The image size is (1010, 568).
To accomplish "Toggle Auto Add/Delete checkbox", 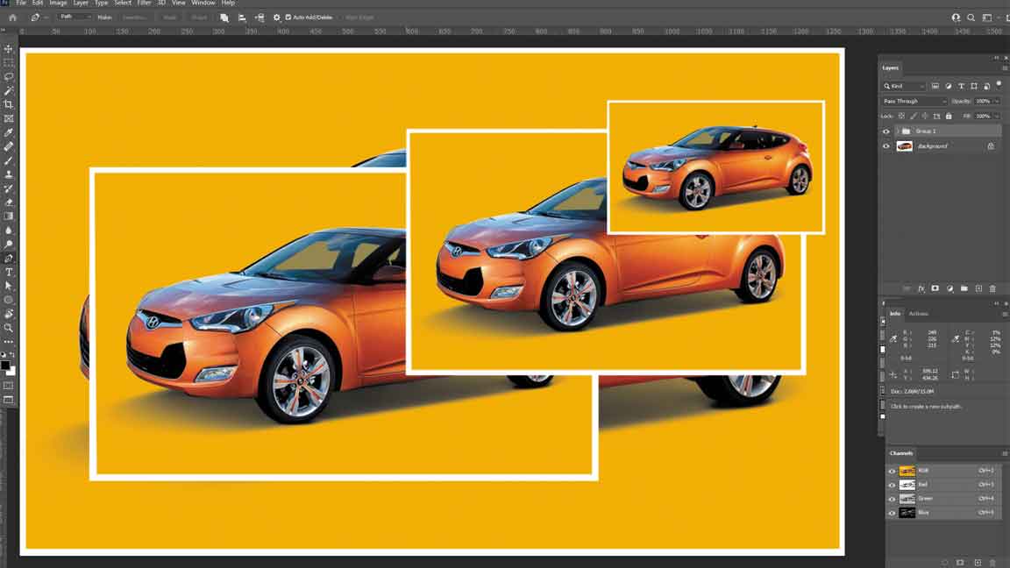I will (288, 18).
